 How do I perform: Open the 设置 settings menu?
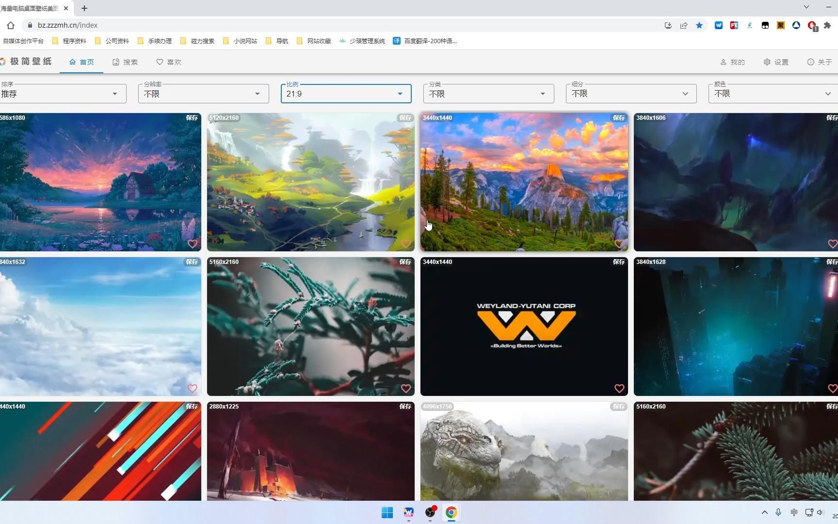[776, 62]
